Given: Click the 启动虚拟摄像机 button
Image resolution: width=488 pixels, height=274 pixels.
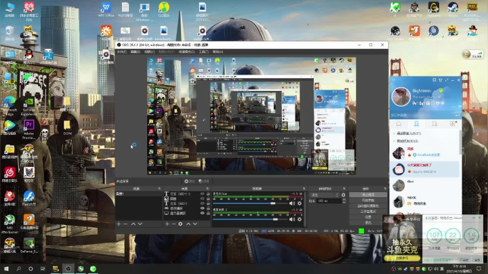Looking at the screenshot, I should [x=368, y=206].
